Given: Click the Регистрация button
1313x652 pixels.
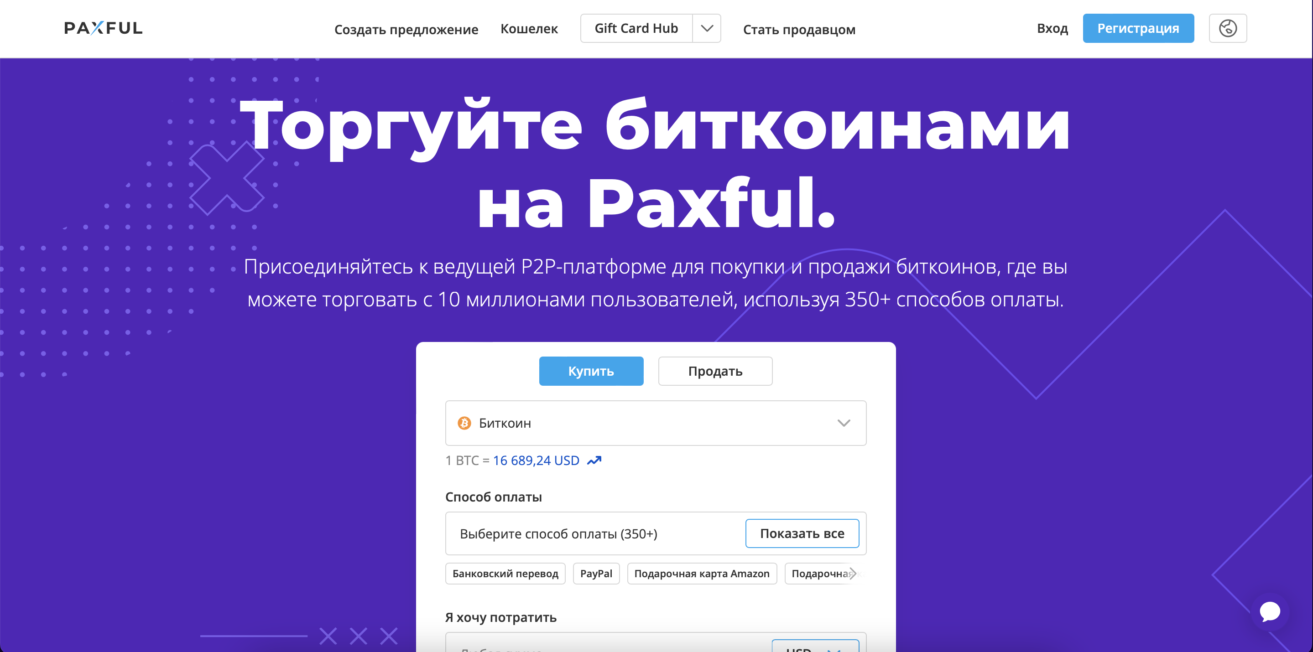Looking at the screenshot, I should coord(1138,28).
